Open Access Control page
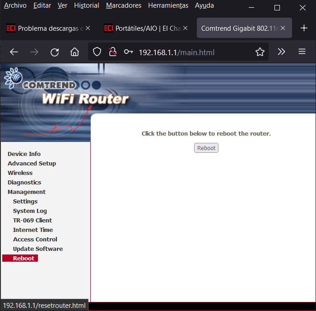This screenshot has height=311, width=316. (35, 240)
